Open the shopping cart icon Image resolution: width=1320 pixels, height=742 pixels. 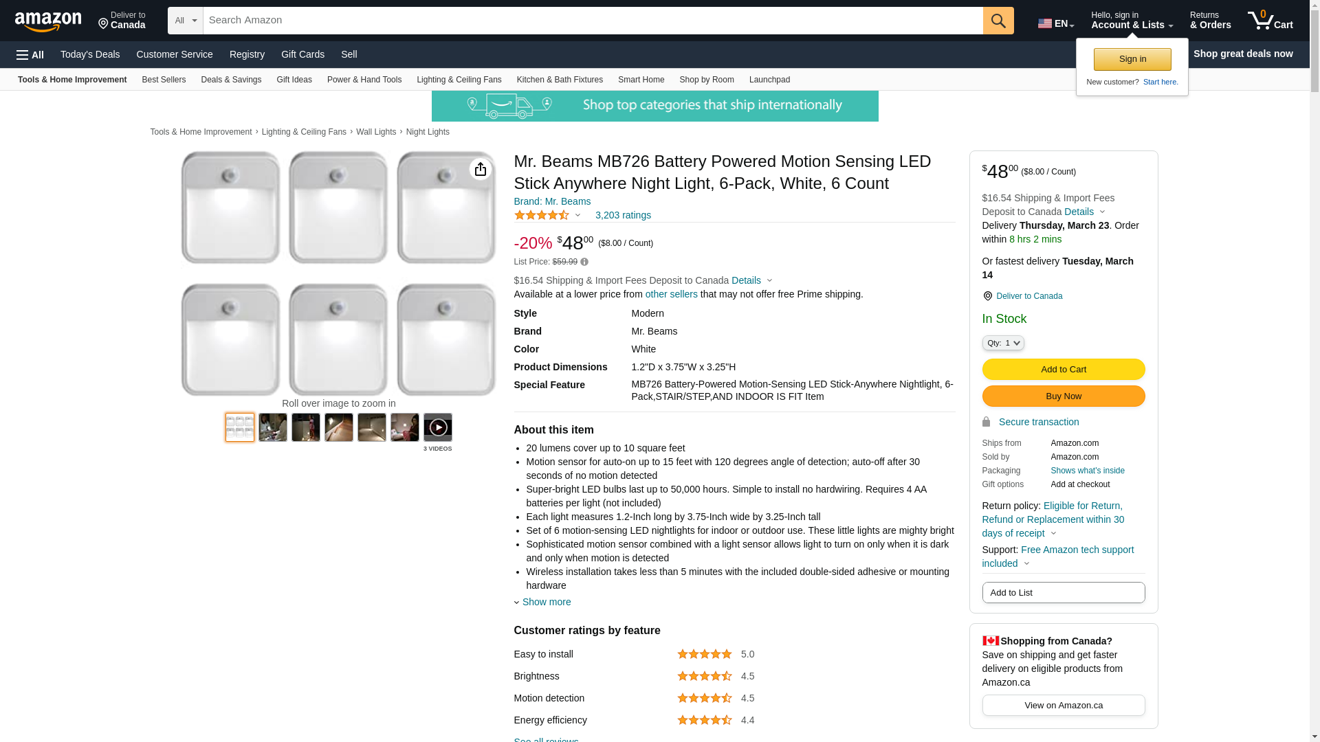click(x=1270, y=21)
